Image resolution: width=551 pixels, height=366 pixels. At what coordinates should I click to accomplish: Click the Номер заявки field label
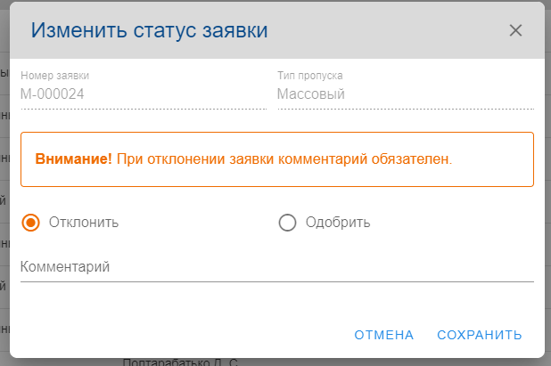[54, 76]
